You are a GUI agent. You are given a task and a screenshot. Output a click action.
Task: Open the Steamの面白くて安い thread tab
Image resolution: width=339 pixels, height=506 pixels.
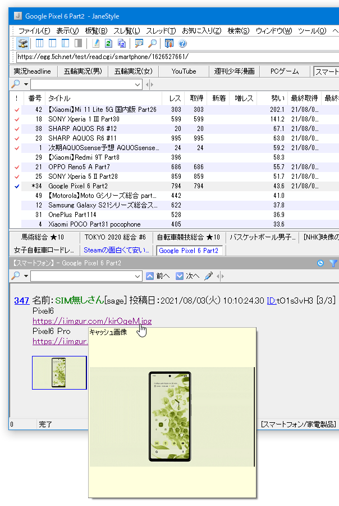click(x=116, y=250)
